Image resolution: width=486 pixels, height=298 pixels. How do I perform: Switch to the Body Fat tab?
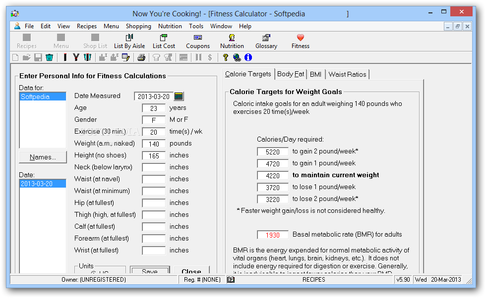[x=291, y=74]
